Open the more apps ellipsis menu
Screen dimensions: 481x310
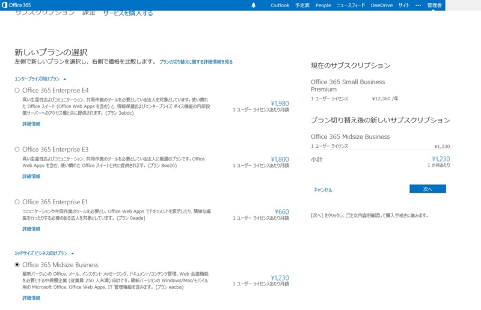(418, 5)
